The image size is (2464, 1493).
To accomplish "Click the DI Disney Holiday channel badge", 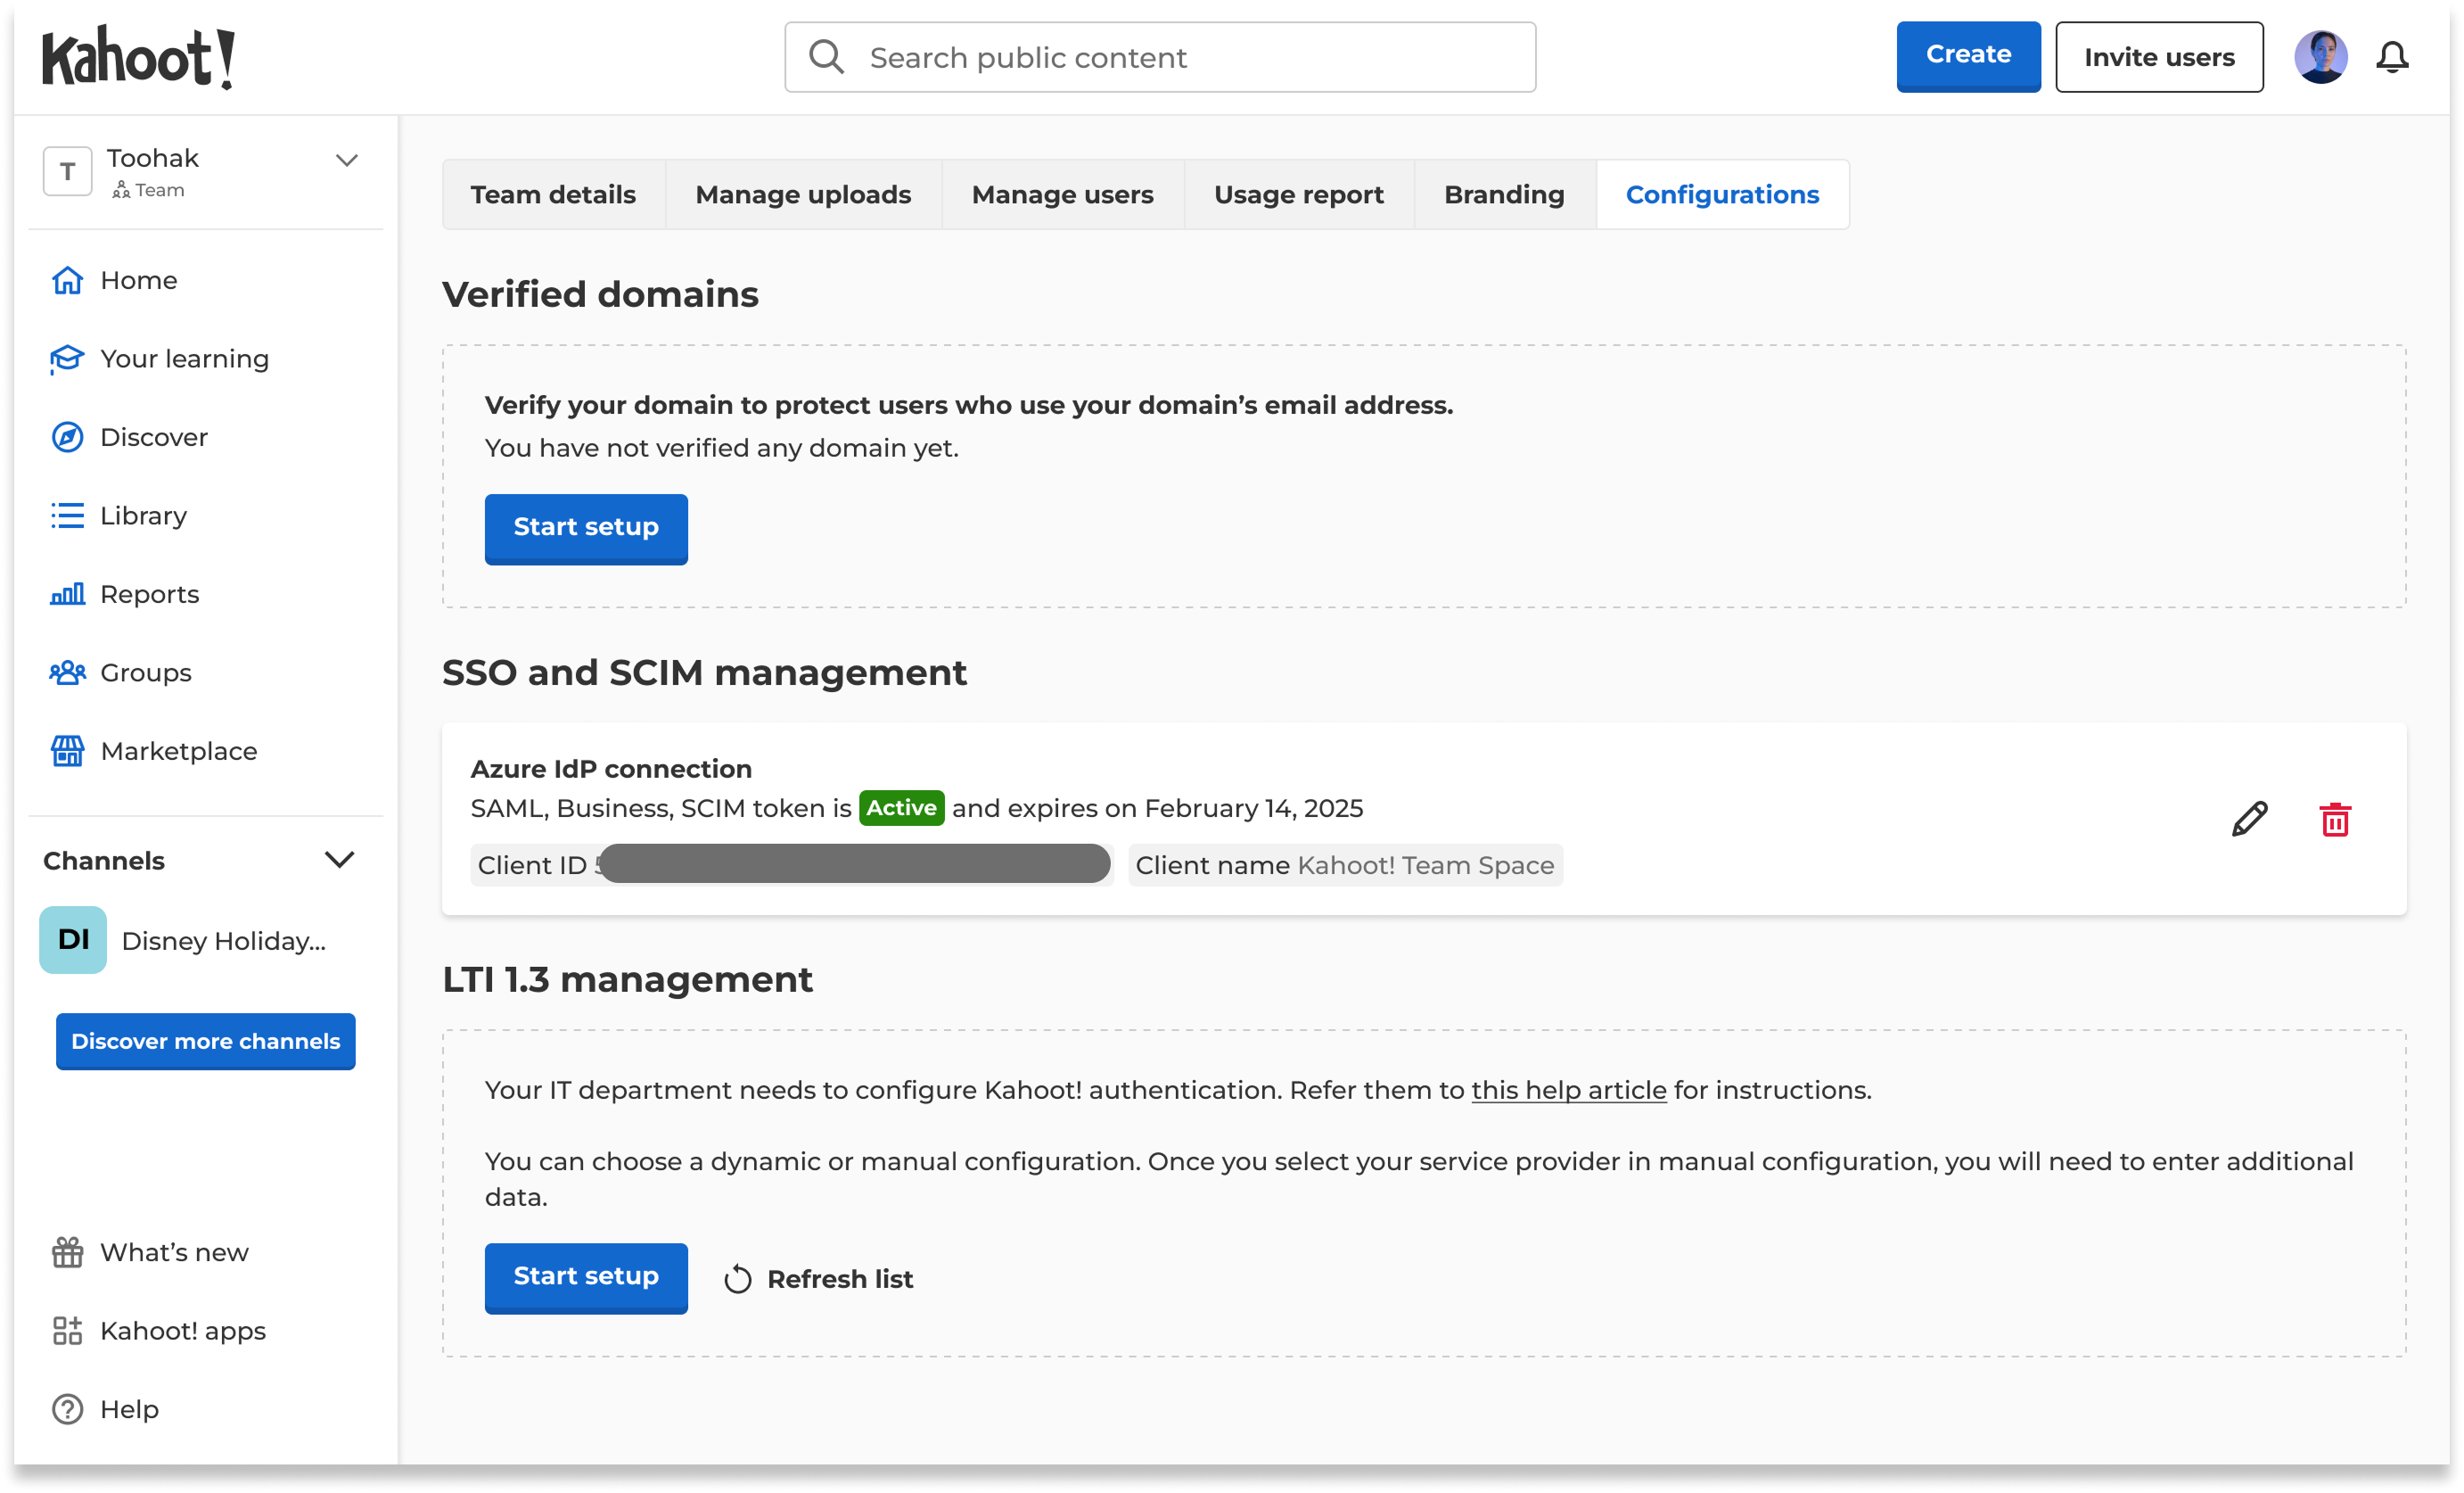I will (73, 940).
